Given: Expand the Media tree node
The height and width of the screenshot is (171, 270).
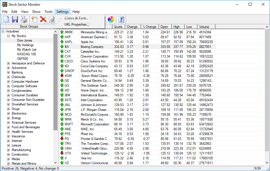Looking at the screenshot, I should pos(8,159).
